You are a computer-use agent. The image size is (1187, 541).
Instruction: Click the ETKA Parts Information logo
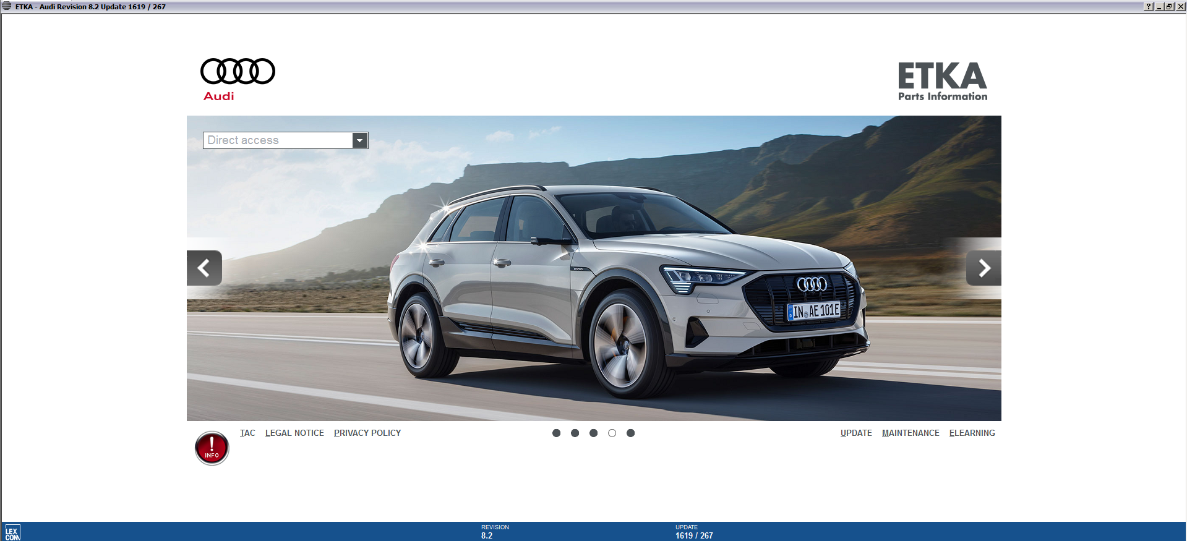(943, 81)
